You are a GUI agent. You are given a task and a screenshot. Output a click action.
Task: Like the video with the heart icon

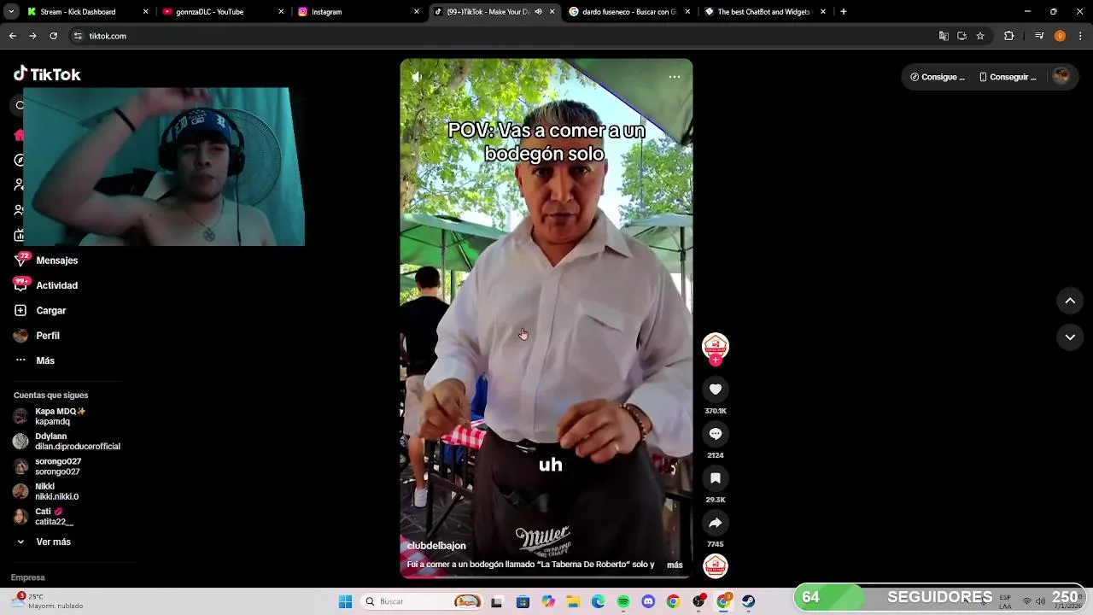click(x=716, y=389)
